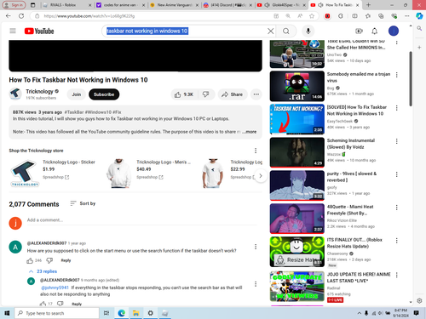This screenshot has height=319, width=426.
Task: Start voice search with microphone icon
Action: point(308,31)
